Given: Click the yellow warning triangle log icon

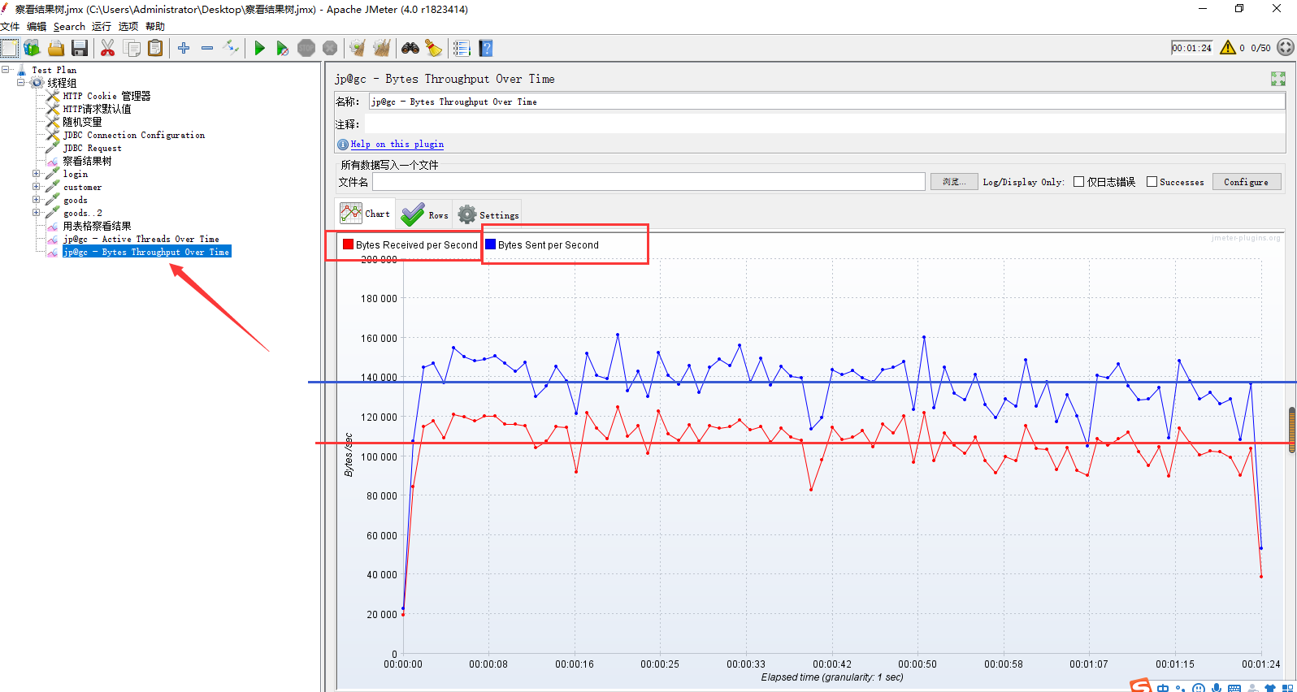Looking at the screenshot, I should click(x=1228, y=47).
